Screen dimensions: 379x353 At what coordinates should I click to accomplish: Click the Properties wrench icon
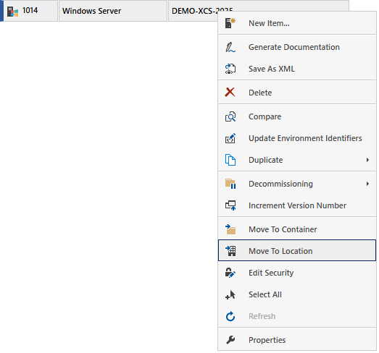[230, 340]
